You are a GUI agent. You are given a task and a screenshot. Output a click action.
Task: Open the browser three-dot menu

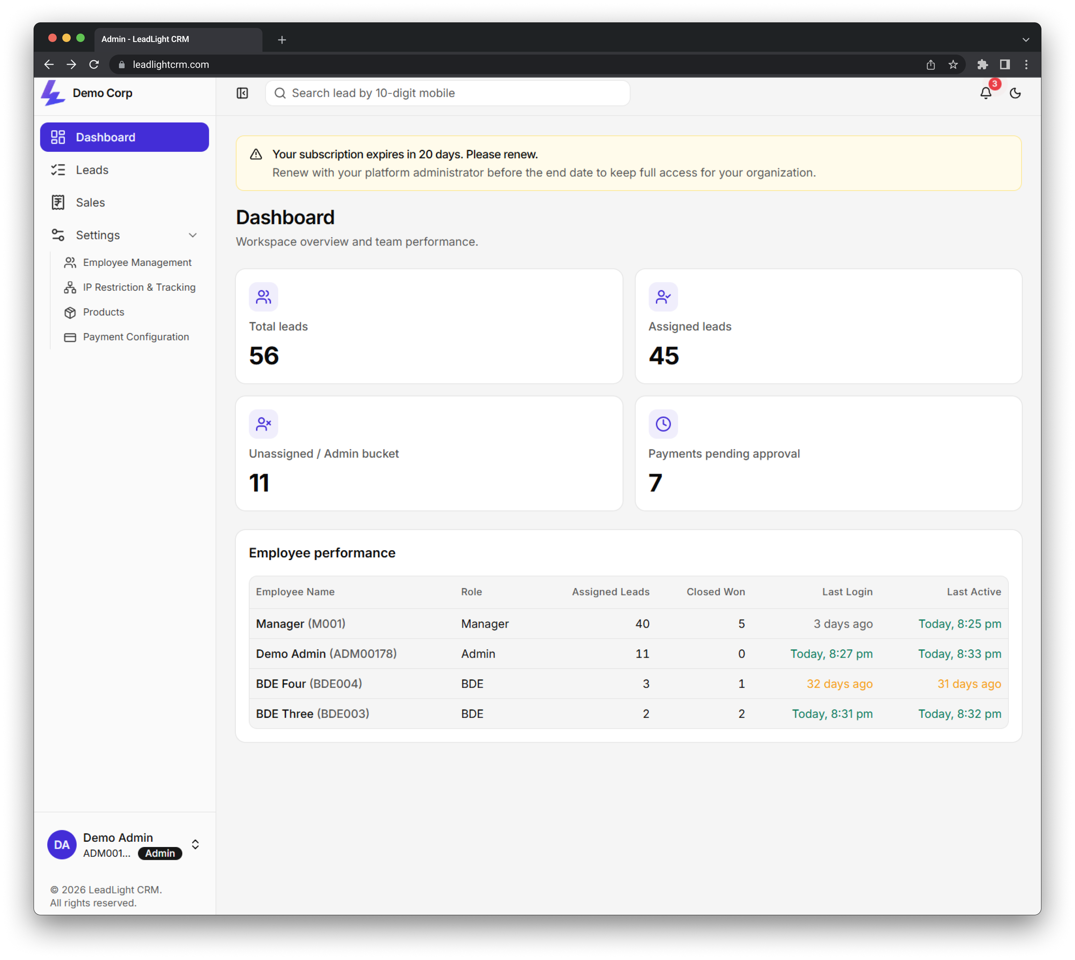(1026, 64)
